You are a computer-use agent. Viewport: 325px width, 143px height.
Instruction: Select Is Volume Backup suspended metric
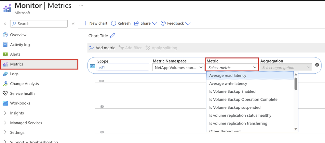250,107
